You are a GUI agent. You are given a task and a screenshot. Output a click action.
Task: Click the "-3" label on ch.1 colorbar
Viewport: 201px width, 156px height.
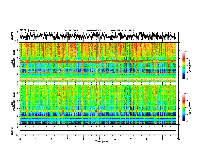[187, 51]
